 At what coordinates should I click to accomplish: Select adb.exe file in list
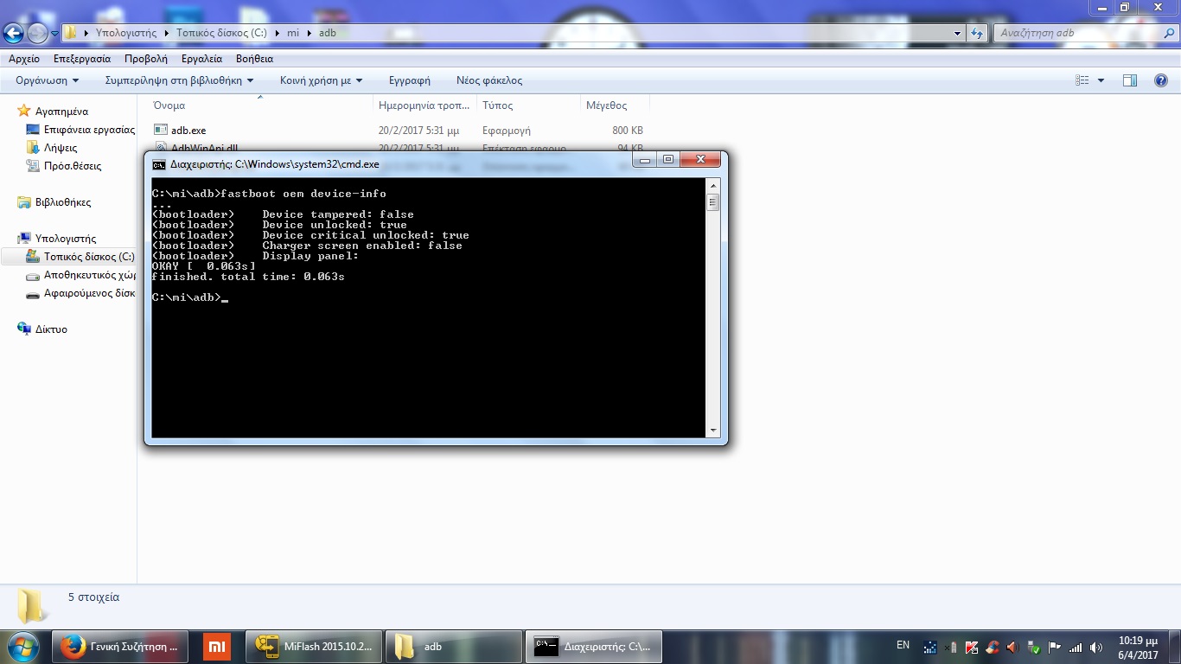coord(188,131)
